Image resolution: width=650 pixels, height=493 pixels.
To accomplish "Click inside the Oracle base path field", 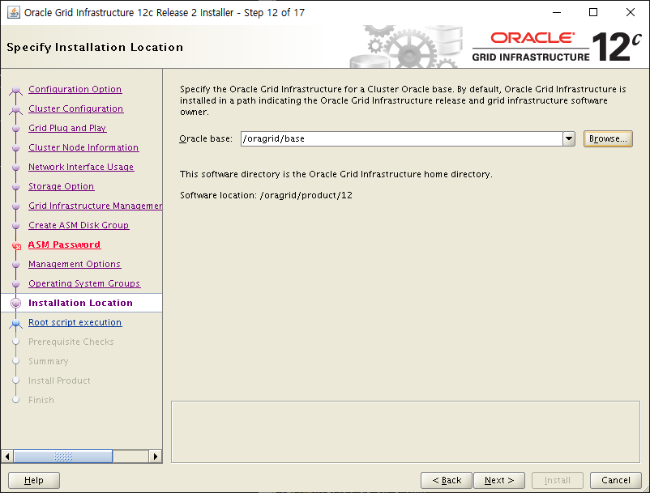I will pyautogui.click(x=401, y=138).
